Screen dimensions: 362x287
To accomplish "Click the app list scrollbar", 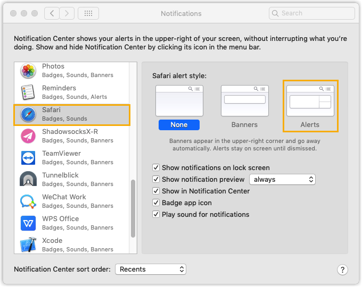I will click(x=133, y=209).
